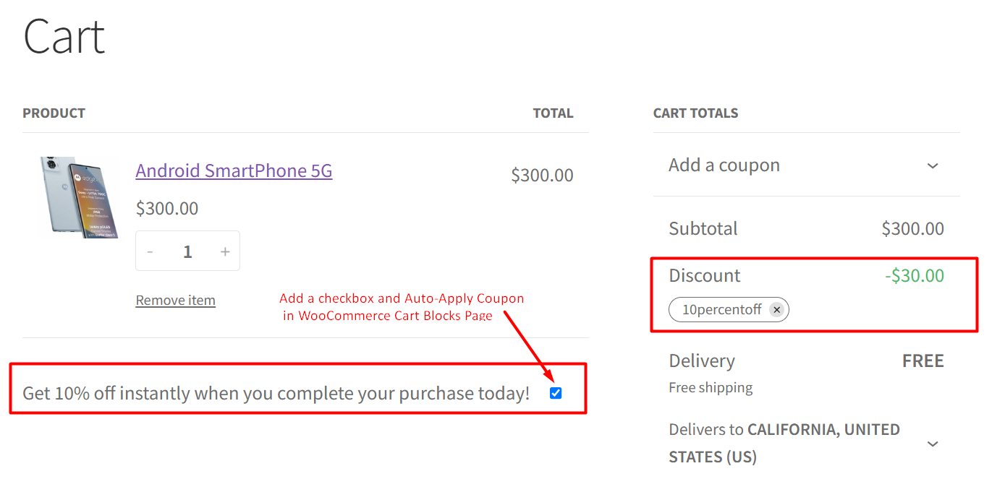The image size is (1005, 479).
Task: Expand the Add a coupon chevron
Action: click(933, 165)
